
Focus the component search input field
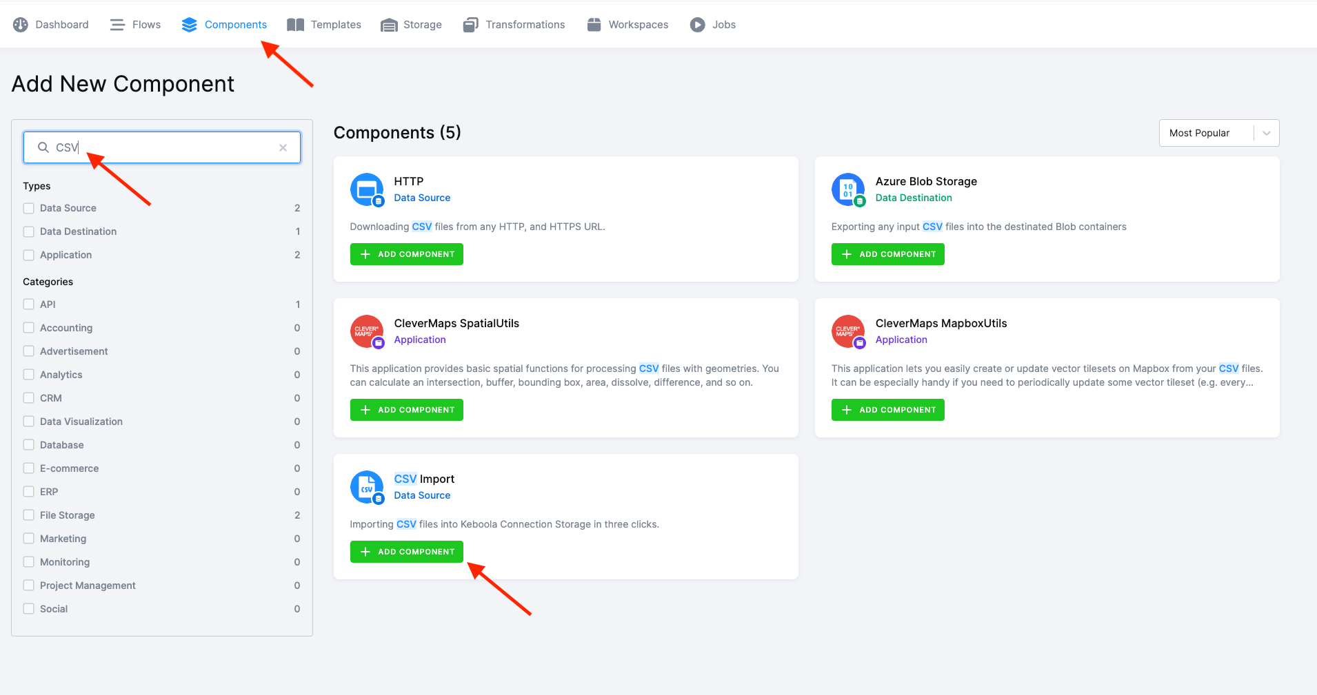(x=162, y=147)
